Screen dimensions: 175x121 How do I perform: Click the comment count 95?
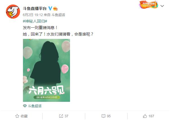(x=109, y=116)
